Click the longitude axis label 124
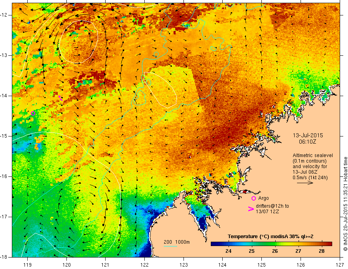 coord(222,265)
